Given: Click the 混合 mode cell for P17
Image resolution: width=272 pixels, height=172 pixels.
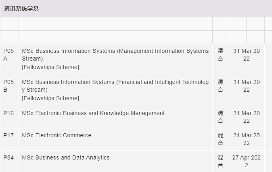Looking at the screenshot, I should pos(220,139).
